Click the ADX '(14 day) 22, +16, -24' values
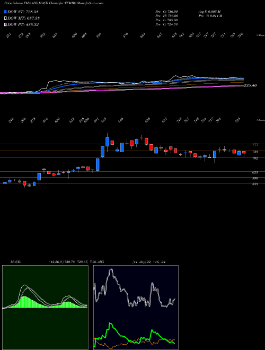Image resolution: width=265 pixels, height=350 pixels. tap(149, 262)
